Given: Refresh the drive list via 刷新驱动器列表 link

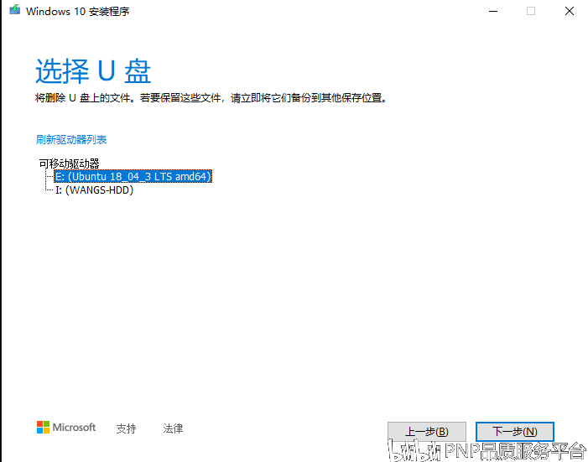Looking at the screenshot, I should 71,139.
